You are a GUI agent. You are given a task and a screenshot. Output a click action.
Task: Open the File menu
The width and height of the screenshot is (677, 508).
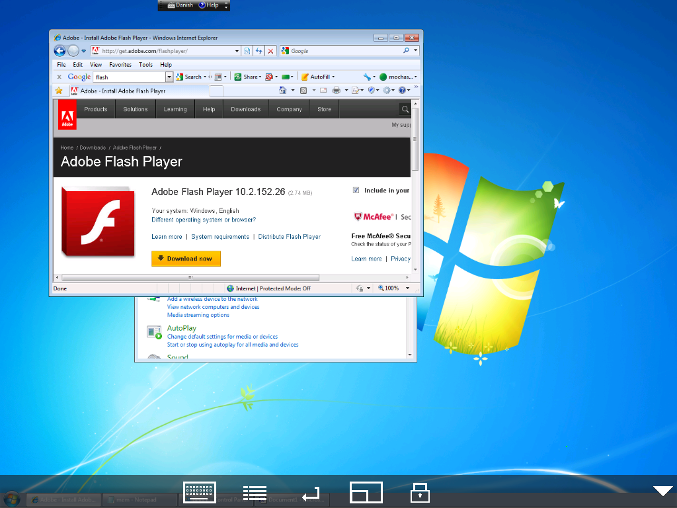[x=61, y=65]
